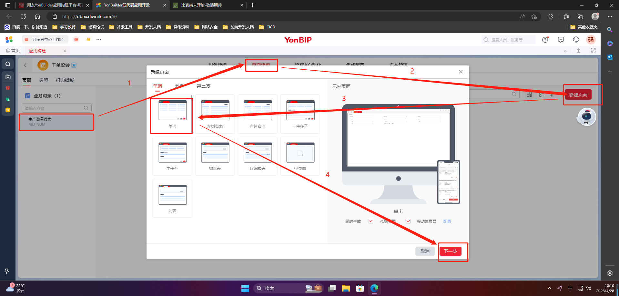Choose the 一主多子 page template
The image size is (619, 296).
pyautogui.click(x=300, y=114)
